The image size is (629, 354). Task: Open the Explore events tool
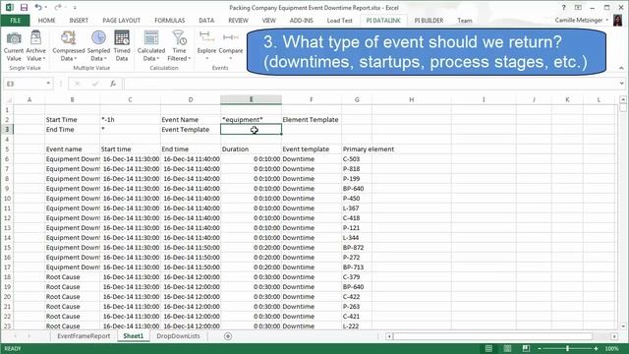(206, 46)
